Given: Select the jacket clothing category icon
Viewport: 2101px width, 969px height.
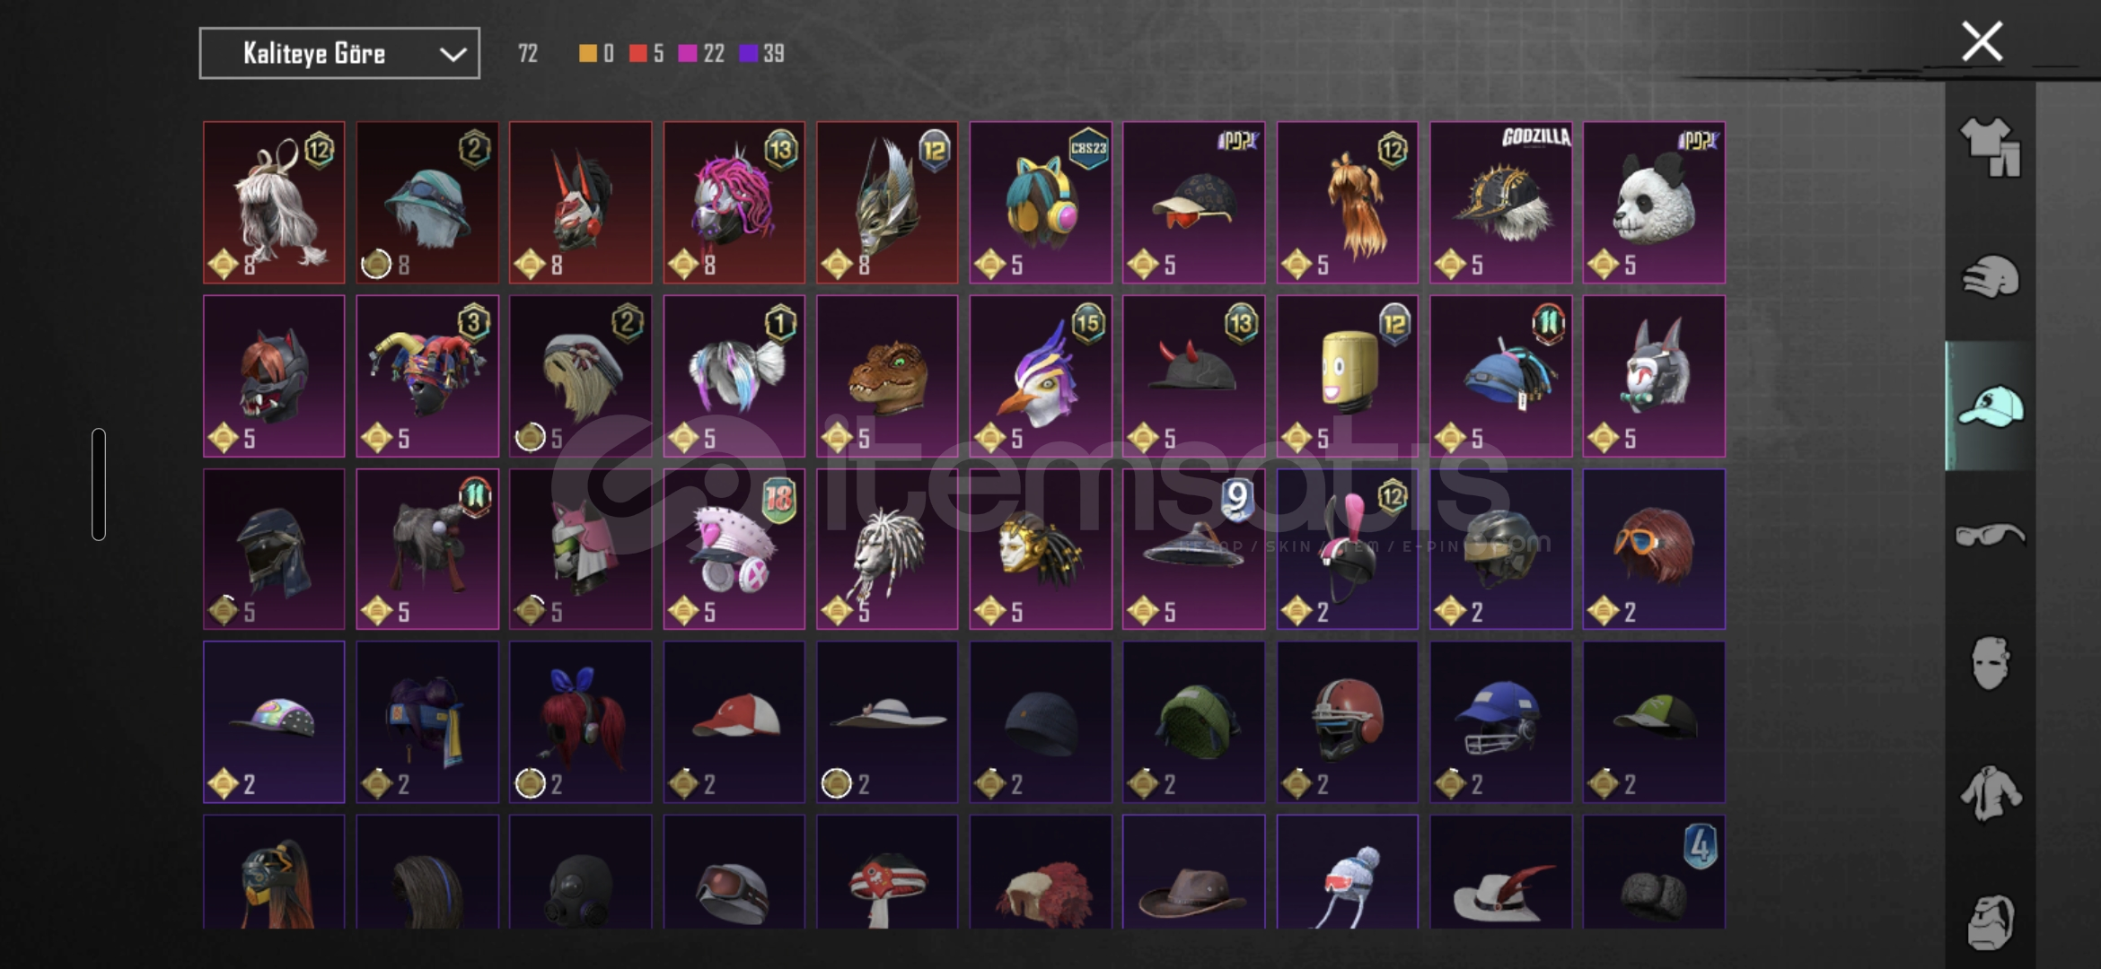Looking at the screenshot, I should (x=1990, y=793).
